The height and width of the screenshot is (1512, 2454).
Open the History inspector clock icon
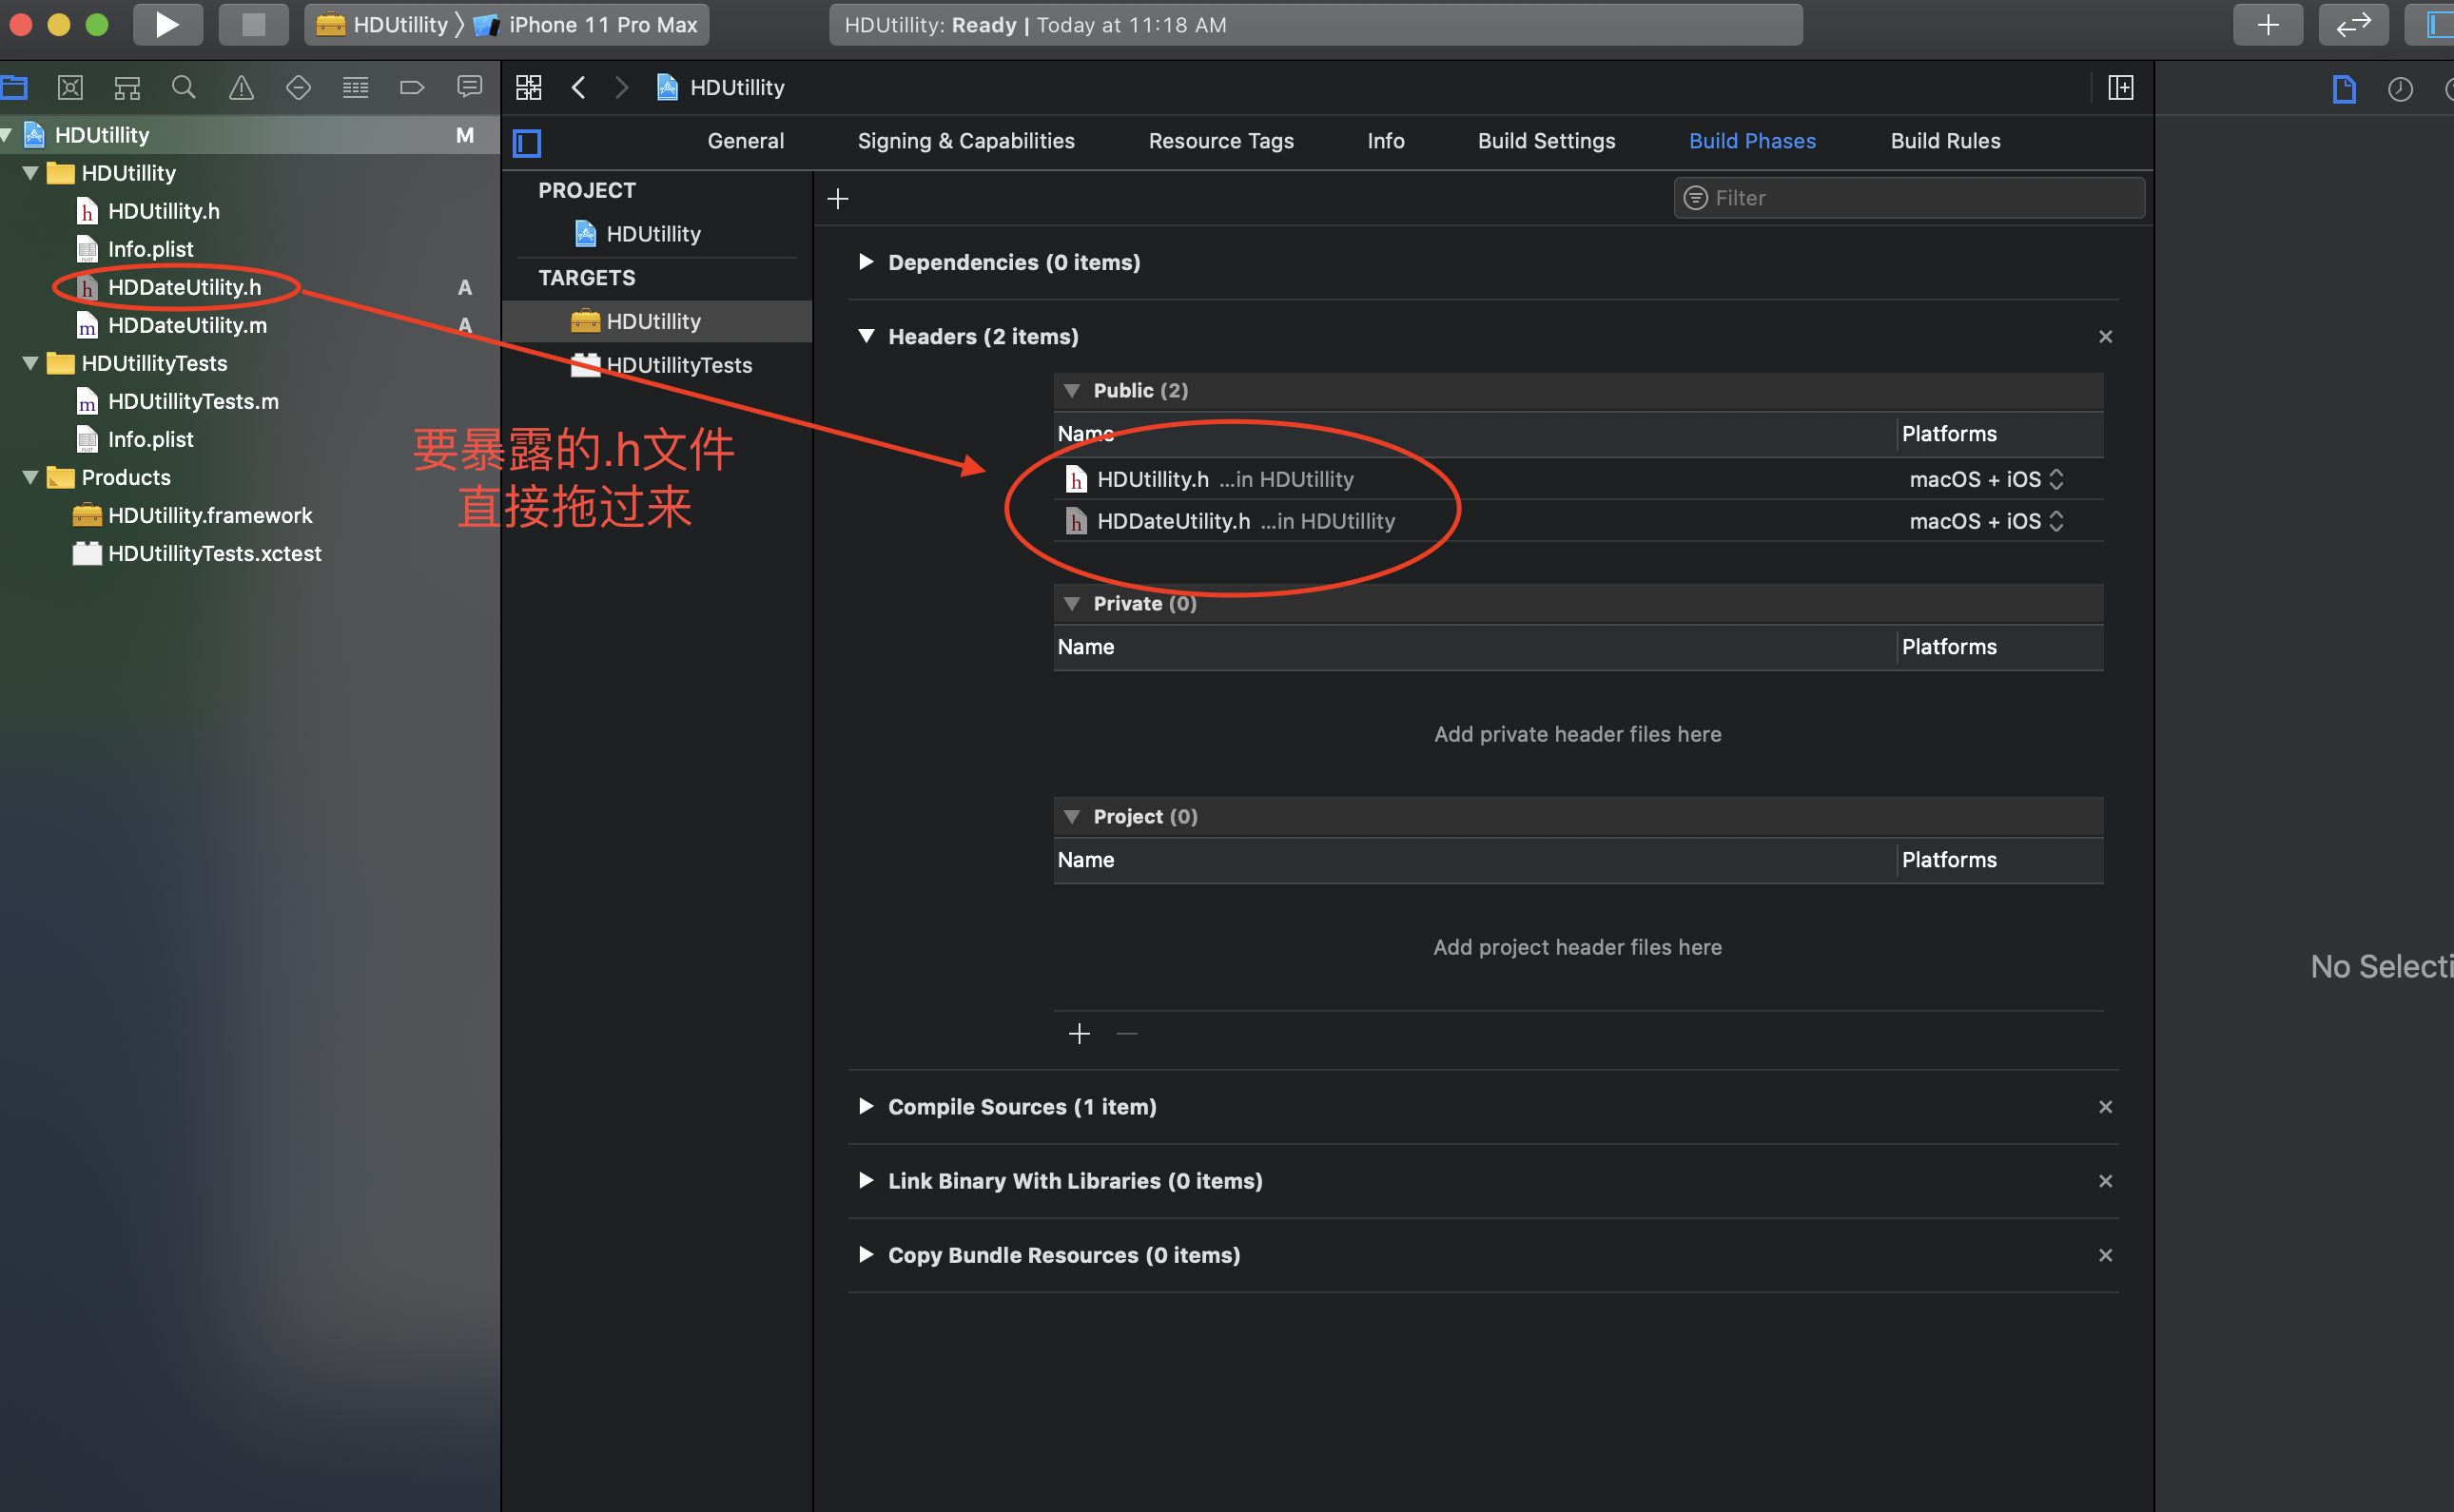[2400, 90]
